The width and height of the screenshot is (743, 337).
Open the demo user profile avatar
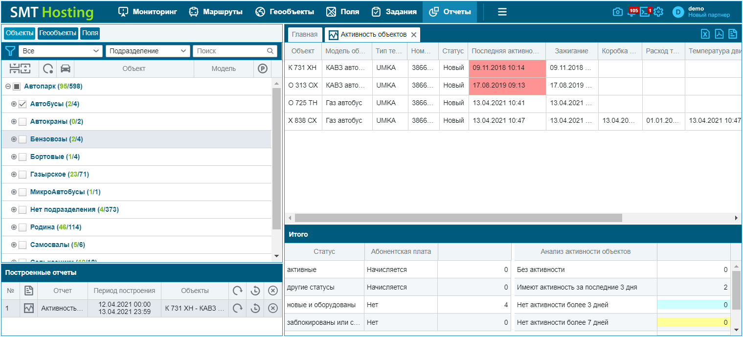click(678, 12)
